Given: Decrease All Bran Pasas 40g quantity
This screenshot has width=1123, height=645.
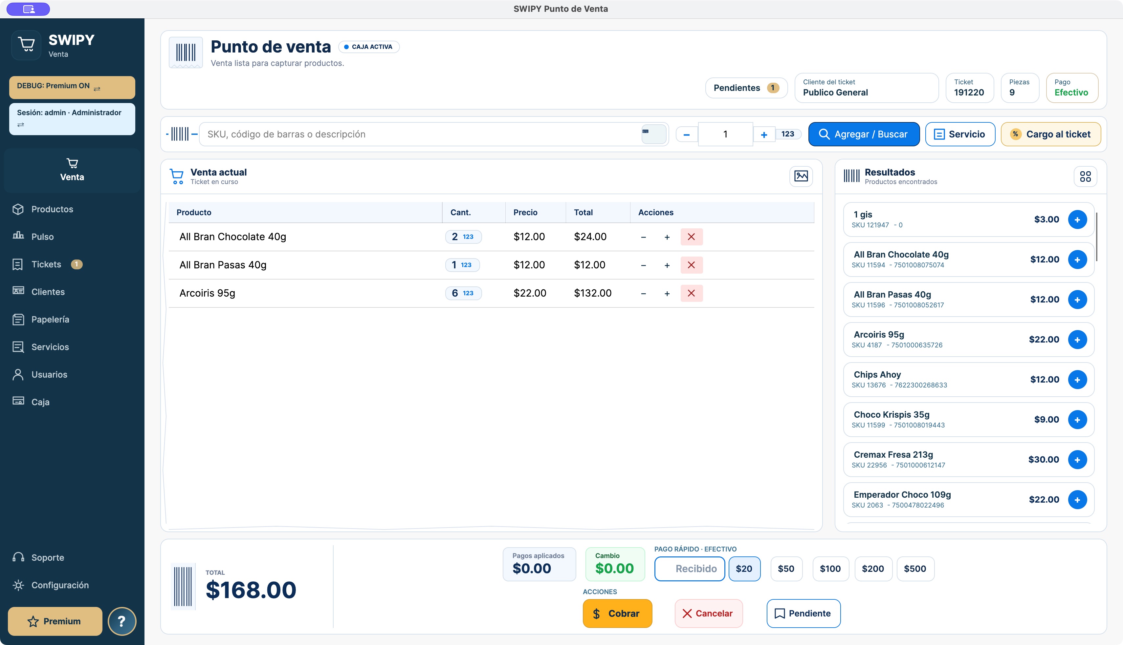Looking at the screenshot, I should [643, 265].
